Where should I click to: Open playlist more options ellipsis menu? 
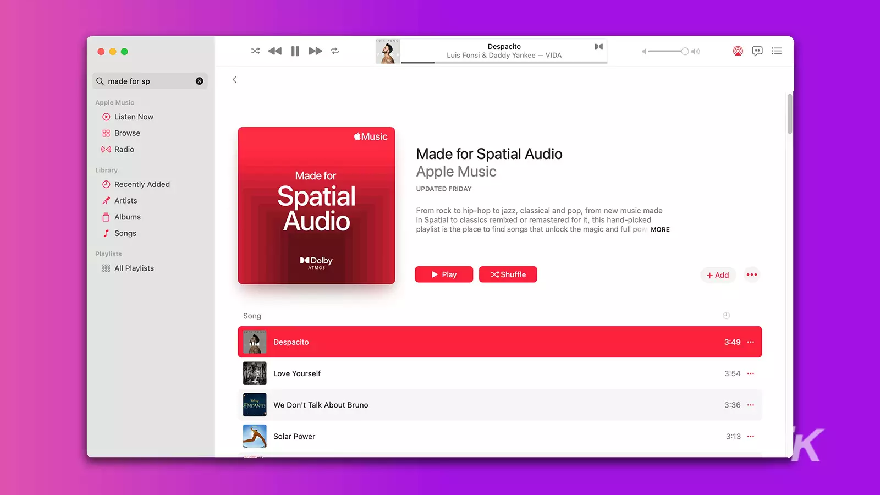(x=752, y=274)
